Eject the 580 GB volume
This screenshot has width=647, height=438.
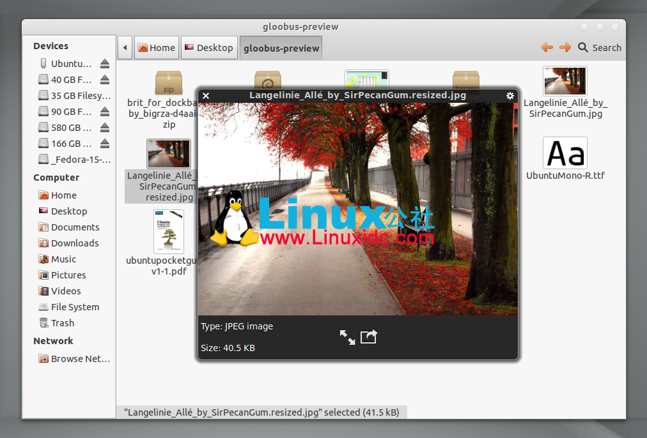pyautogui.click(x=105, y=128)
